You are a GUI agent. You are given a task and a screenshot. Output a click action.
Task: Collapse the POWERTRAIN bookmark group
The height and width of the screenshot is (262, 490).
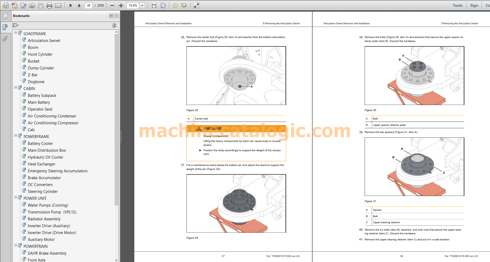click(x=16, y=245)
